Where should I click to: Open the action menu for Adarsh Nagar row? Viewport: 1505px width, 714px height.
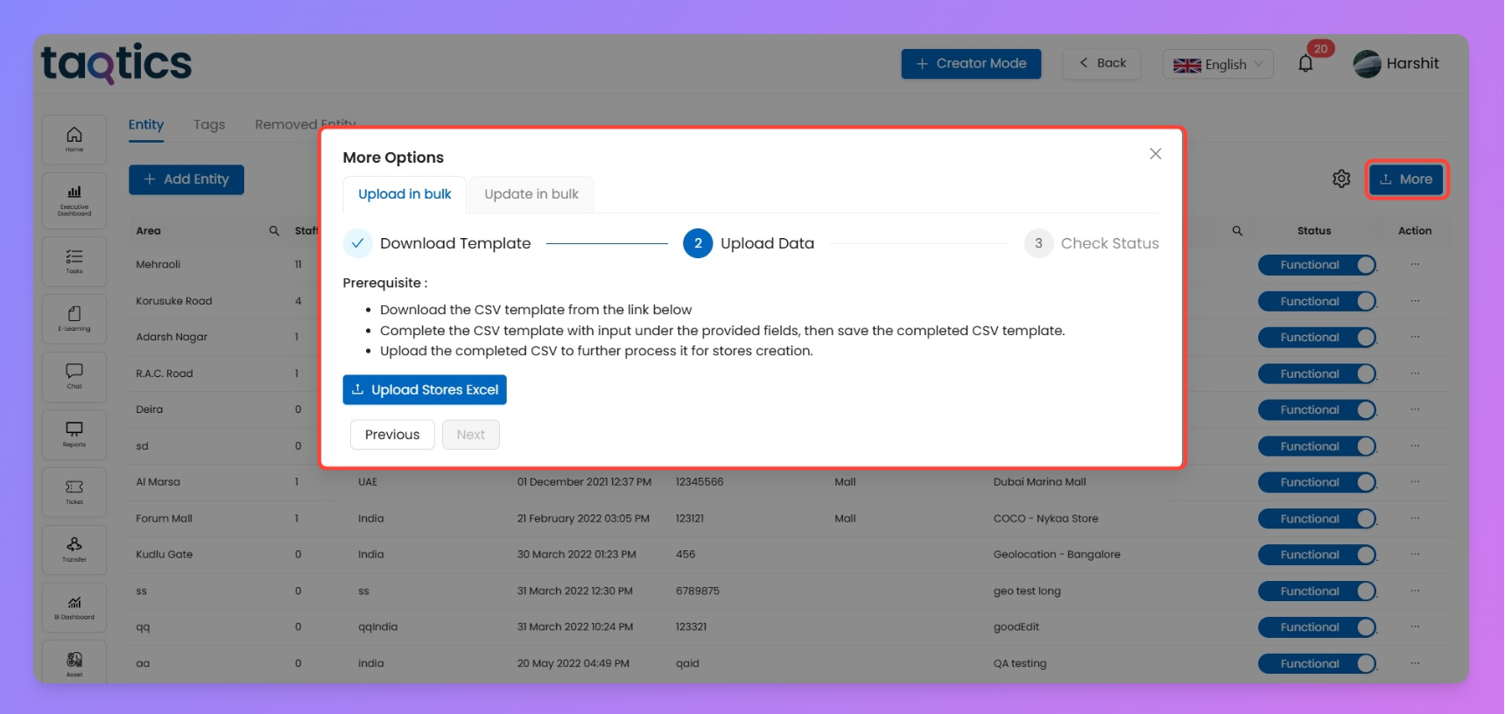(1415, 337)
